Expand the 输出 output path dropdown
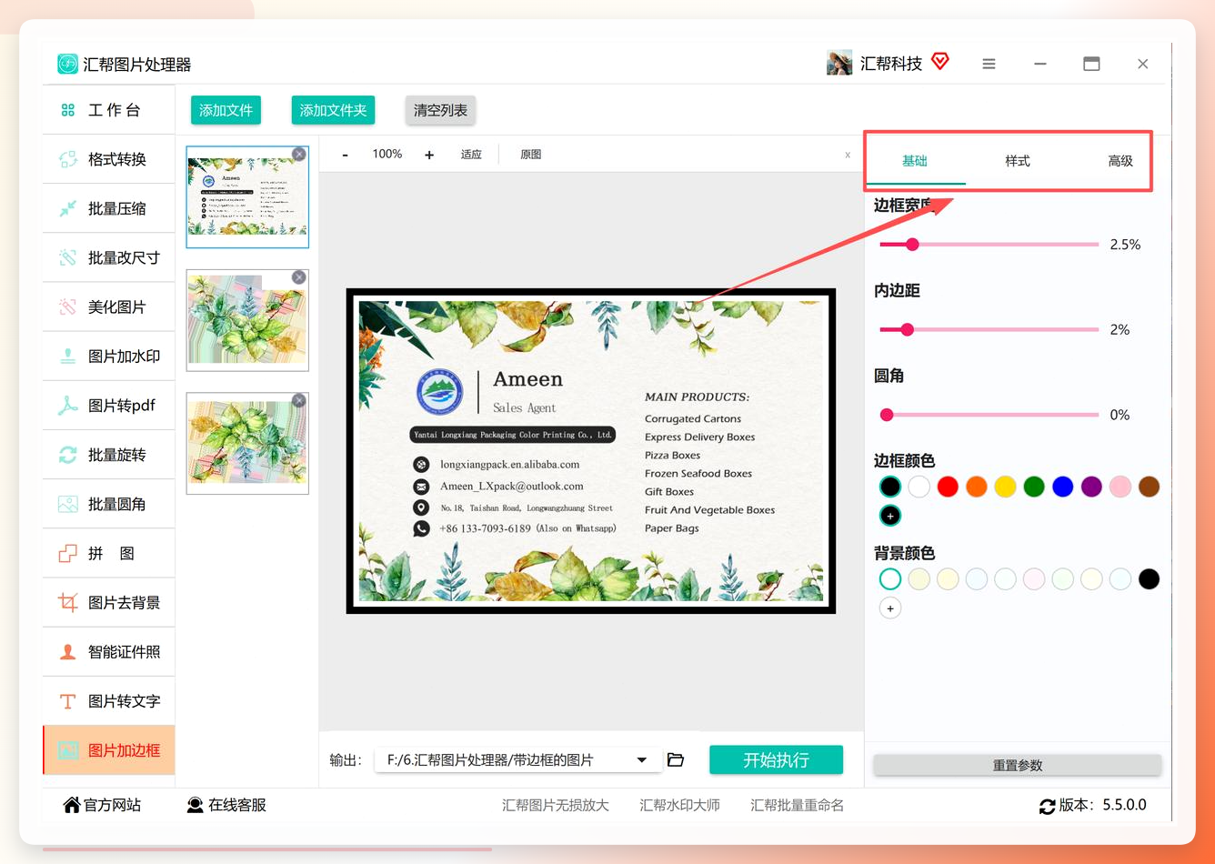 [x=642, y=759]
